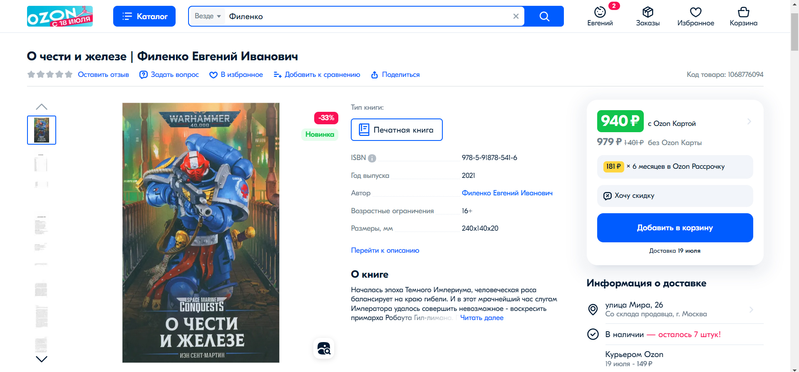Open the Каталог menu
This screenshot has height=372, width=799.
pyautogui.click(x=144, y=16)
